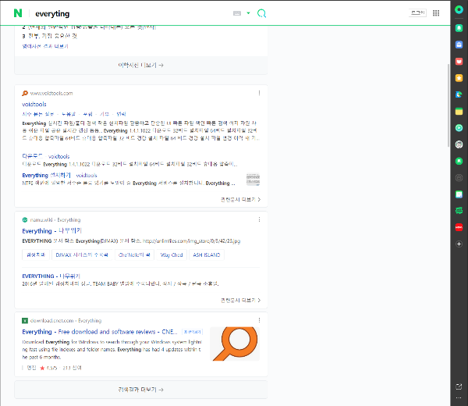Click the download.cnet.com › Everything source line
The height and width of the screenshot is (406, 468).
[66, 321]
